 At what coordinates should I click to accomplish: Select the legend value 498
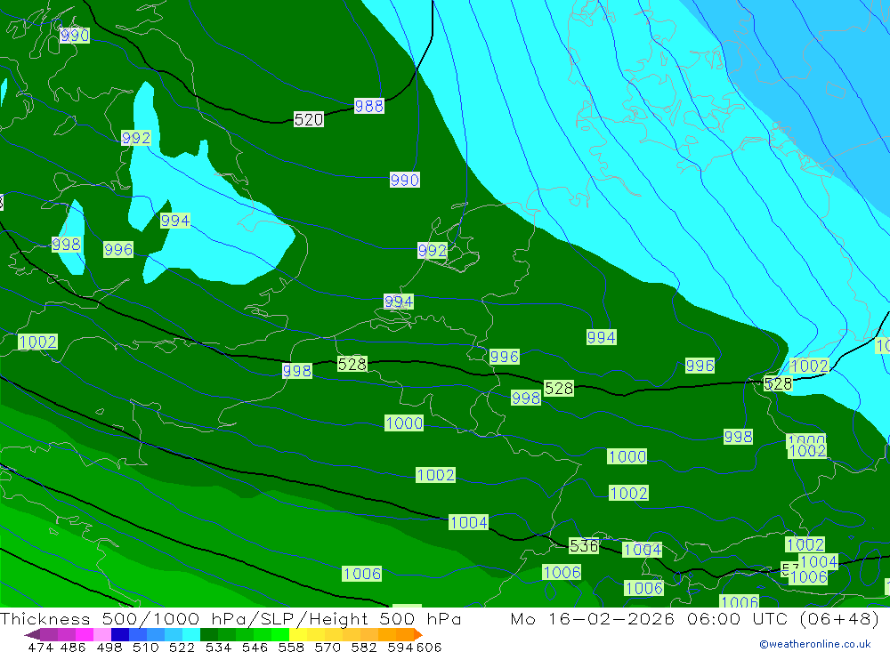109,648
